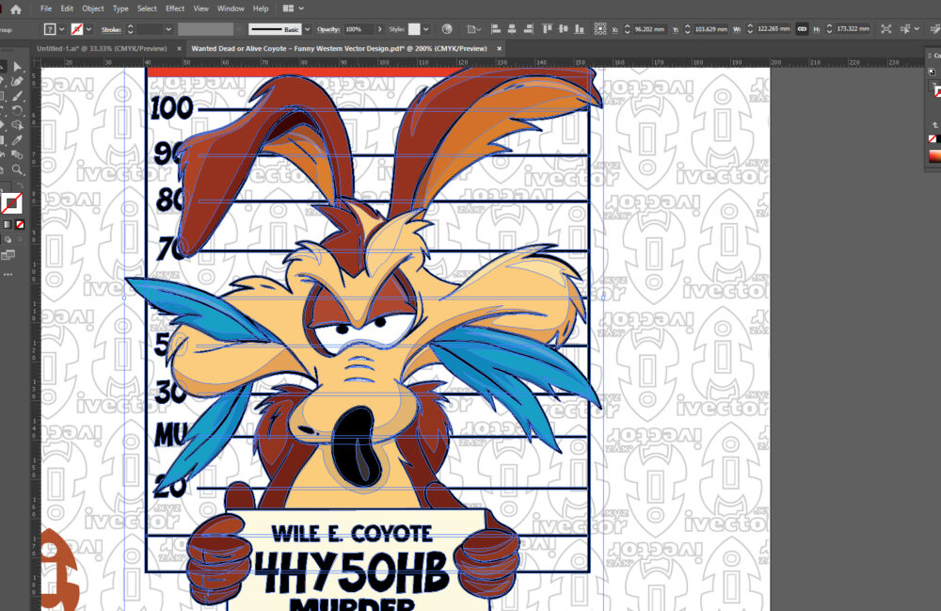The height and width of the screenshot is (611, 941).
Task: Click the Isolate Selected Object icon
Action: [885, 29]
